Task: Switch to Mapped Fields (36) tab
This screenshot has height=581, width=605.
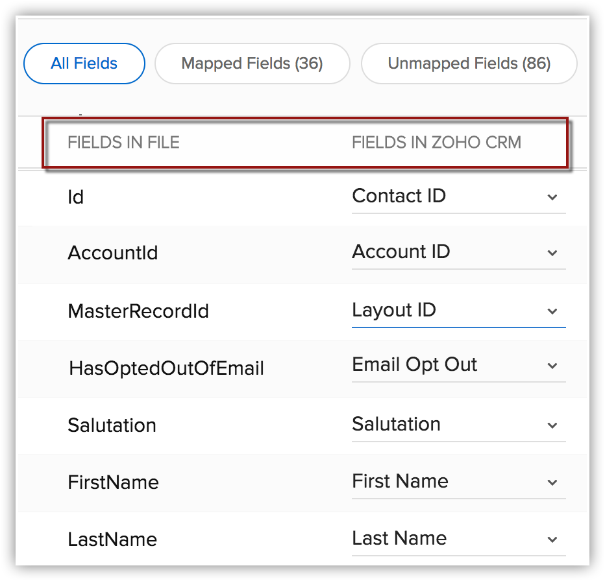Action: pos(252,64)
